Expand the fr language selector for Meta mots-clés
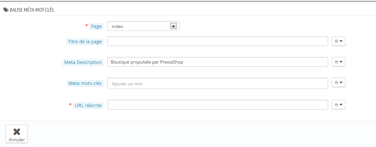This screenshot has width=376, height=147. tap(339, 83)
